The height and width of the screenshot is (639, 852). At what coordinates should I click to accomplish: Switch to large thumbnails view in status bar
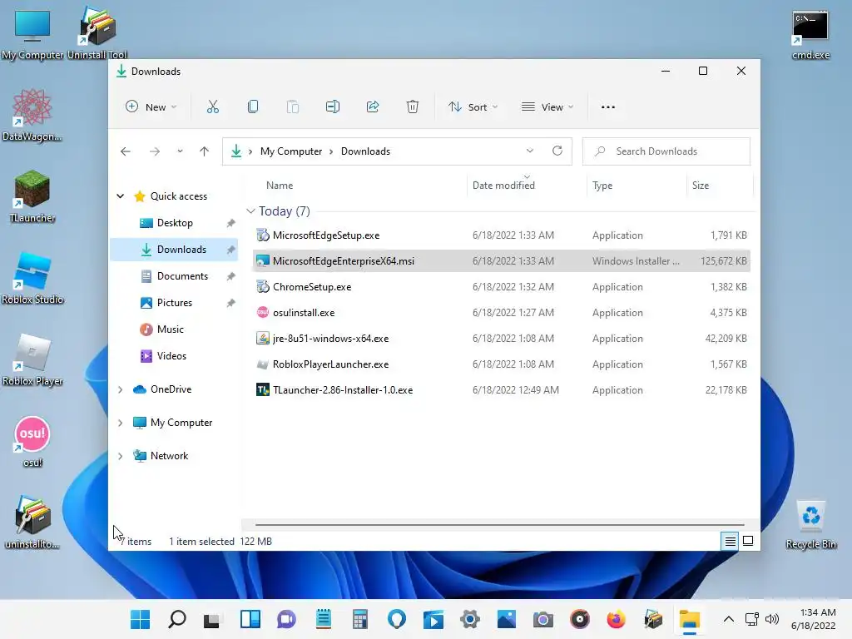[x=748, y=541]
